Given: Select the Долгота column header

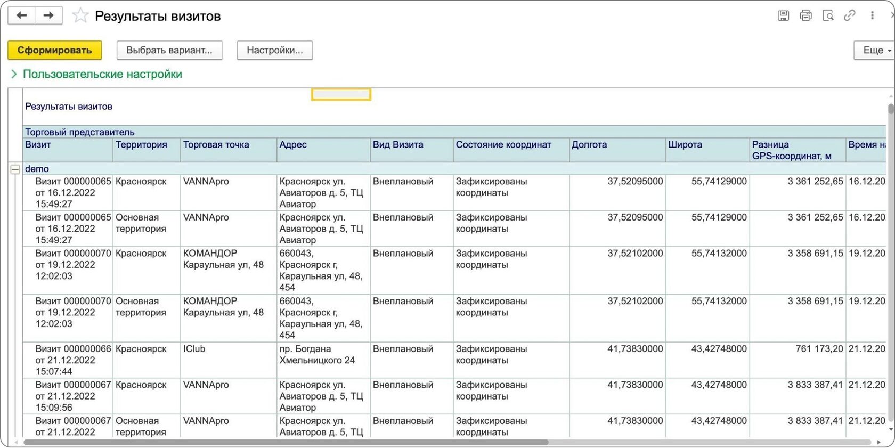Looking at the screenshot, I should [617, 150].
